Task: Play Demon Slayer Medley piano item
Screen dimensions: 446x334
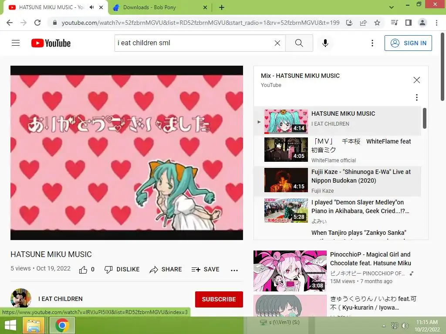Action: [x=338, y=211]
